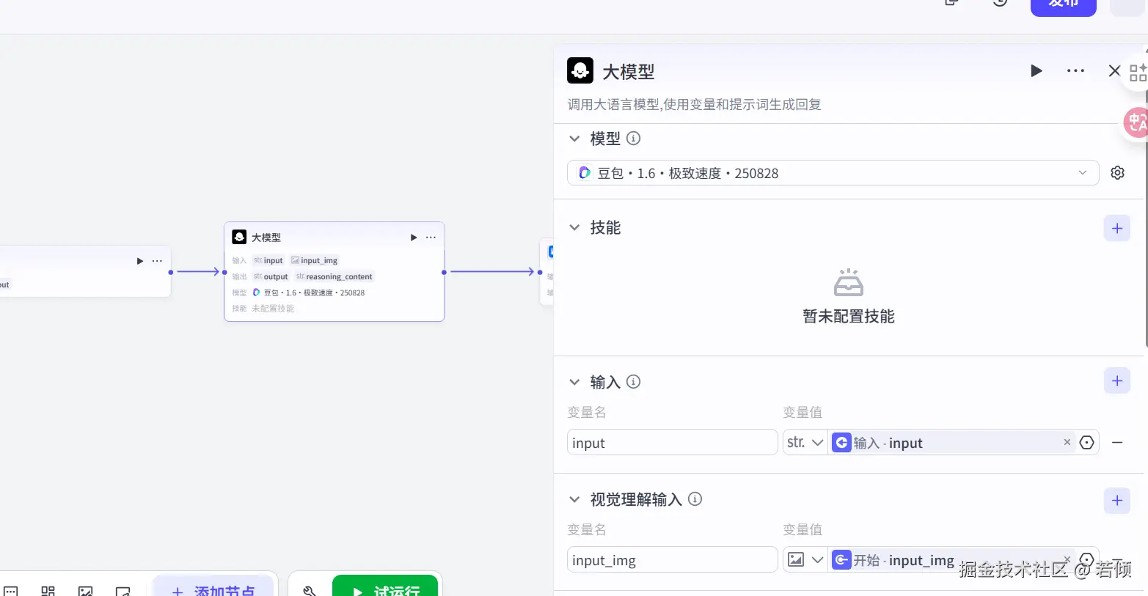The height and width of the screenshot is (596, 1148).
Task: Open more menu on left canvas node
Action: pos(157,261)
